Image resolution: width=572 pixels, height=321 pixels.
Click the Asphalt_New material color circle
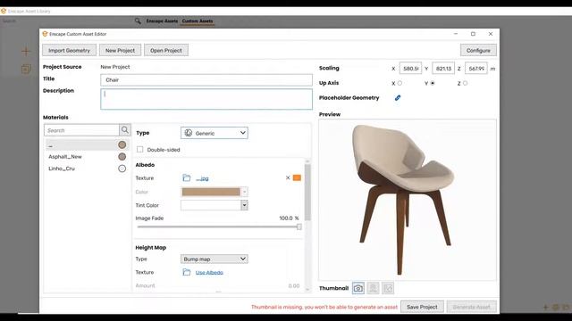pyautogui.click(x=122, y=157)
